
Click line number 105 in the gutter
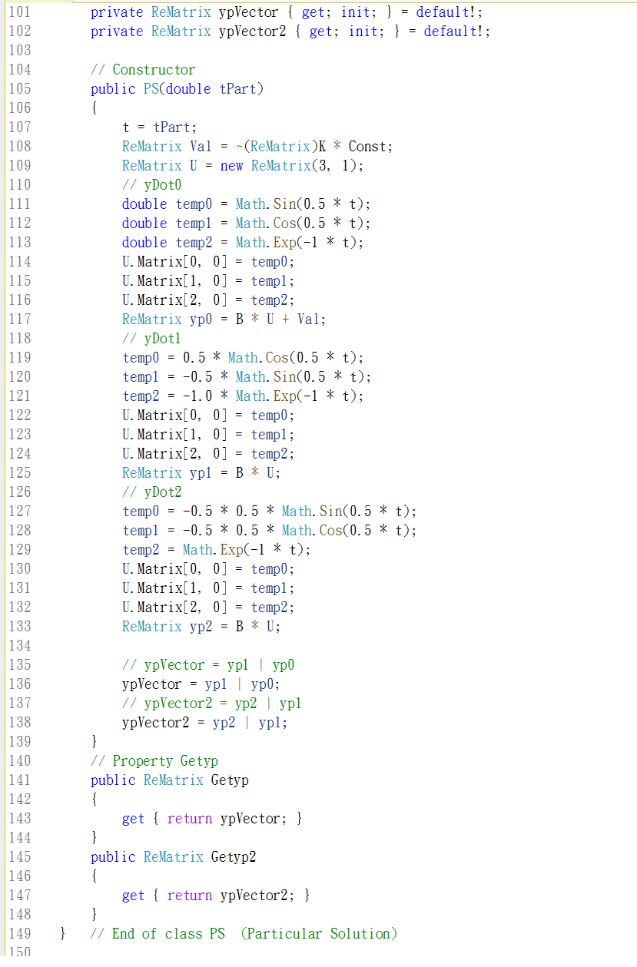click(x=19, y=89)
